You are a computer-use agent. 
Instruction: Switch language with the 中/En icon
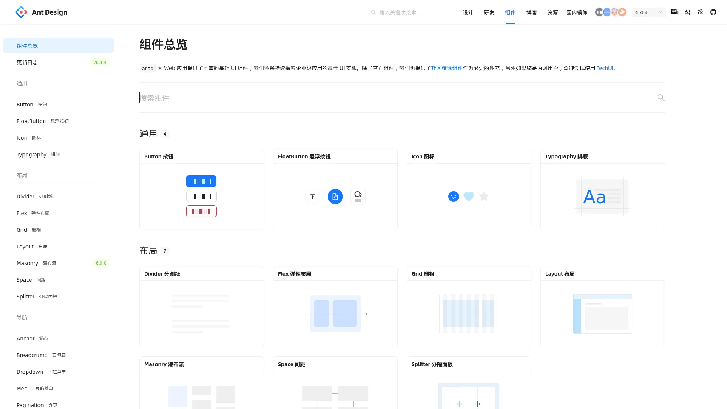tap(675, 12)
